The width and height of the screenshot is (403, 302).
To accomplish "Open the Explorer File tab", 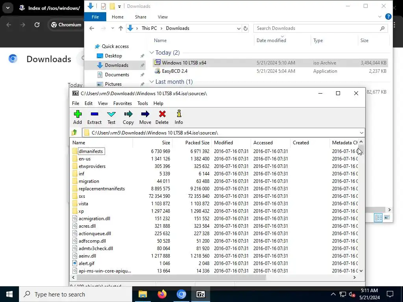I will (x=95, y=17).
